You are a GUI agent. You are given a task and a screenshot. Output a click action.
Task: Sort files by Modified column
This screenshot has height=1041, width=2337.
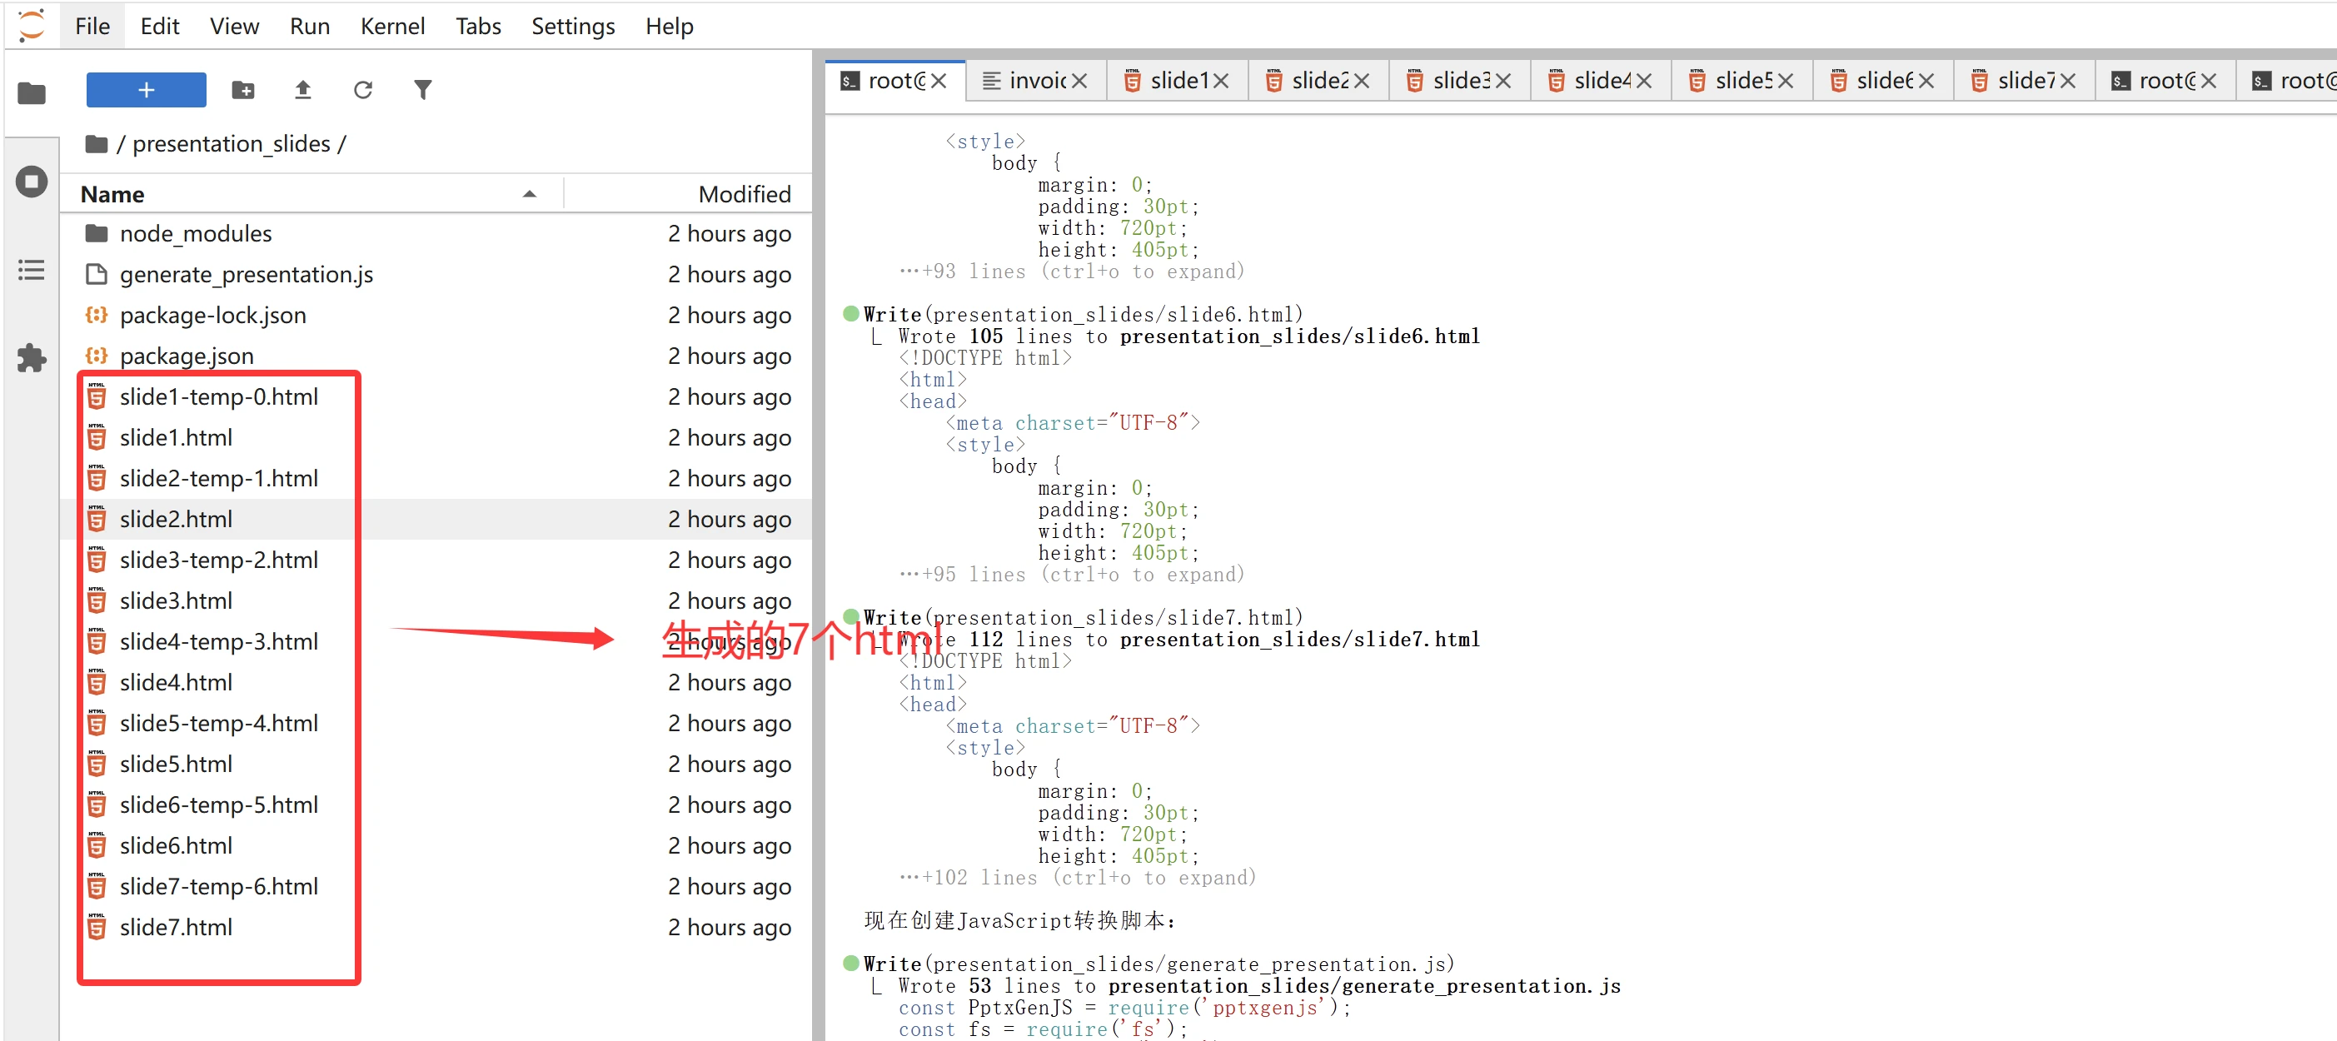[x=744, y=194]
